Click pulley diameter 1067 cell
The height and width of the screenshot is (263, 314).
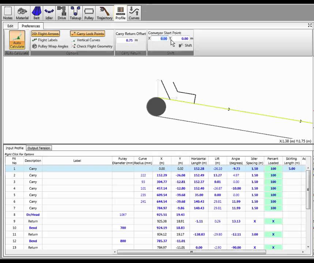point(123,215)
